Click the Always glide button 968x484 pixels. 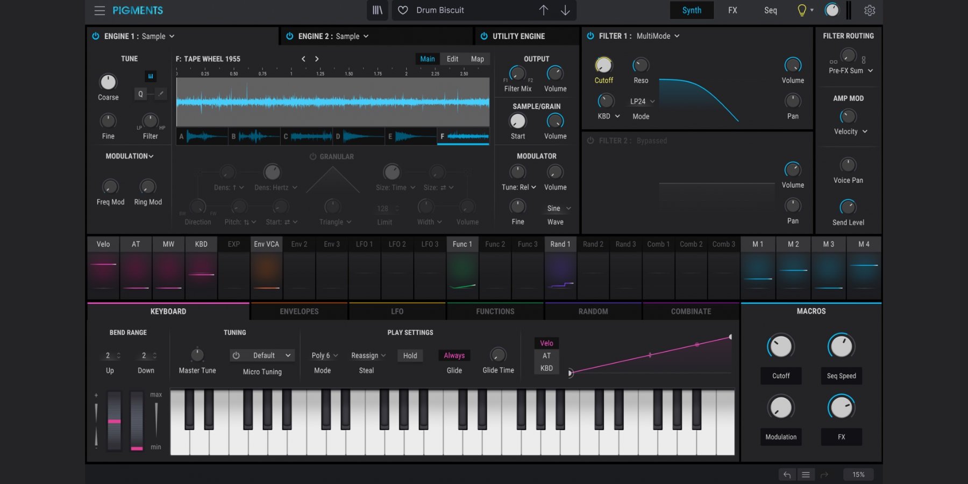(x=454, y=355)
